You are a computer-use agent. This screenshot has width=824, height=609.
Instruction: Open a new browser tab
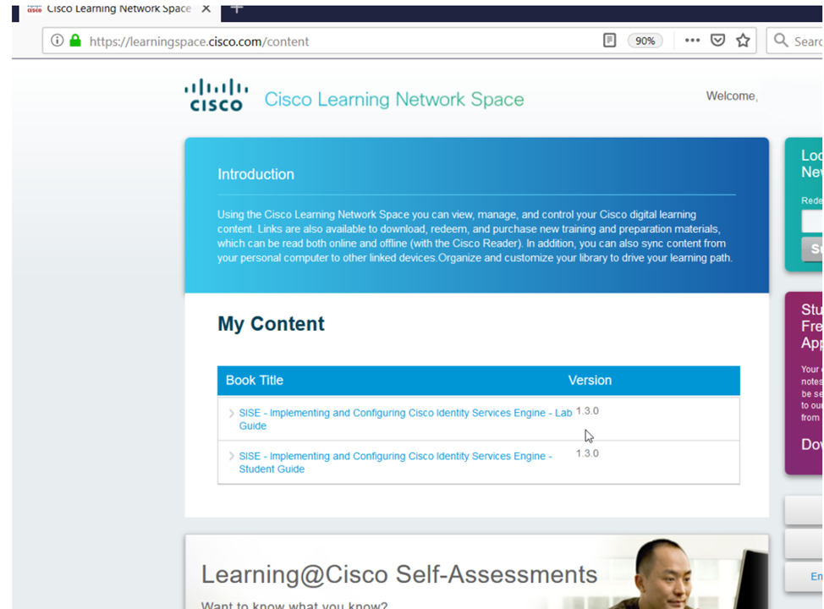[237, 8]
